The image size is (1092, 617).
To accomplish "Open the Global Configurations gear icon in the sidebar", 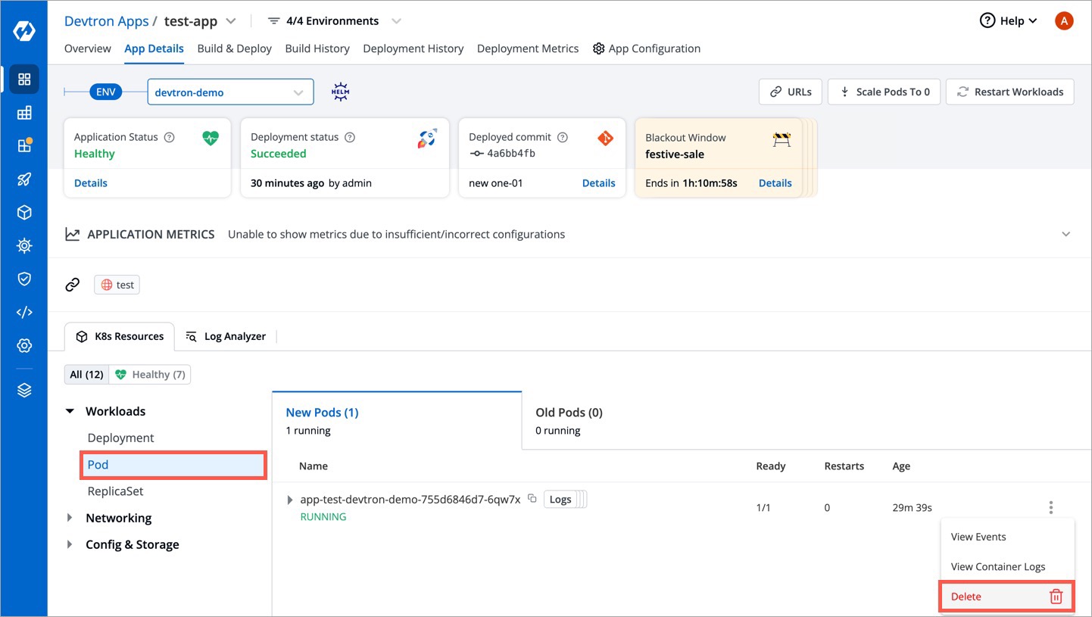I will click(x=24, y=346).
